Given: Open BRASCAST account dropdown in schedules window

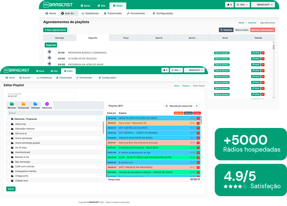Looking at the screenshot, I should coord(263,5).
